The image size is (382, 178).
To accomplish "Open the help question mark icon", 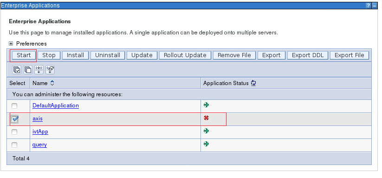I will click(x=369, y=6).
